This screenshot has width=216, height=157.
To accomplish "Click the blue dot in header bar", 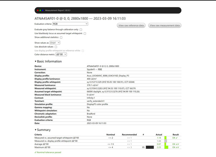I will pos(43,10).
